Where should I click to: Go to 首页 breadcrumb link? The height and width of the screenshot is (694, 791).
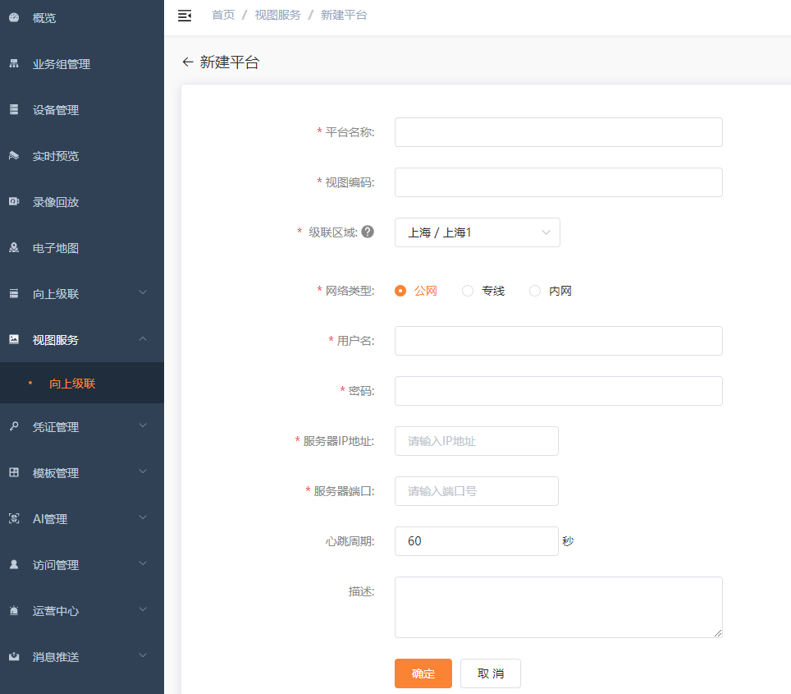[x=223, y=15]
